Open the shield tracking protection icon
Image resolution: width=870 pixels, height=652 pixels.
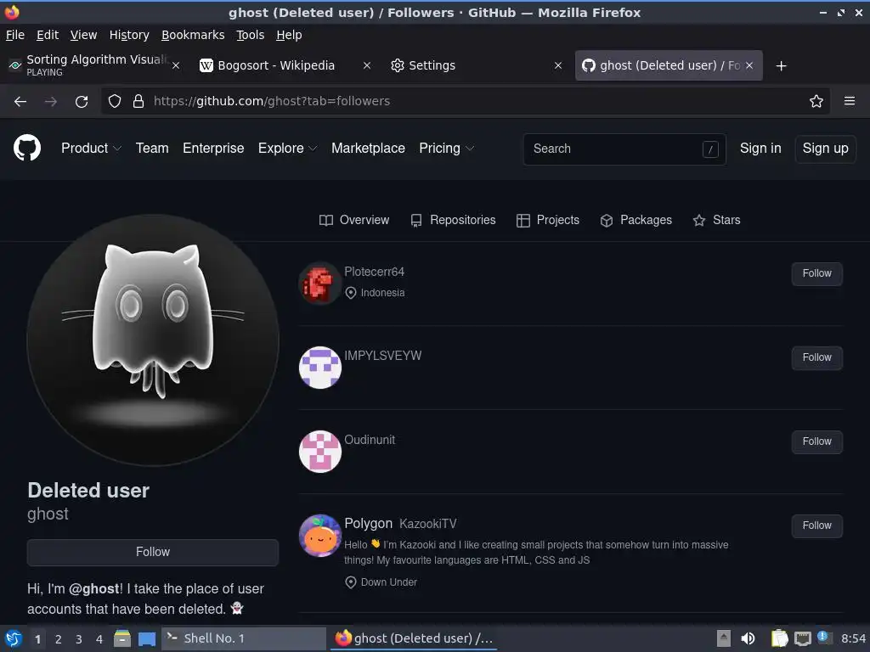click(115, 102)
